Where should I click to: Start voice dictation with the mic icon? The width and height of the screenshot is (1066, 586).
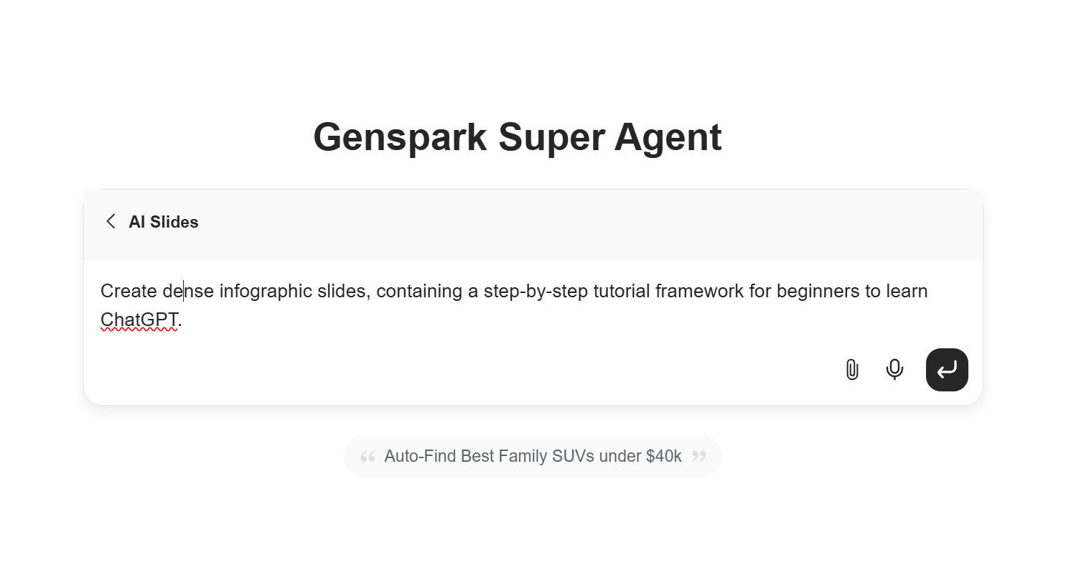[894, 369]
